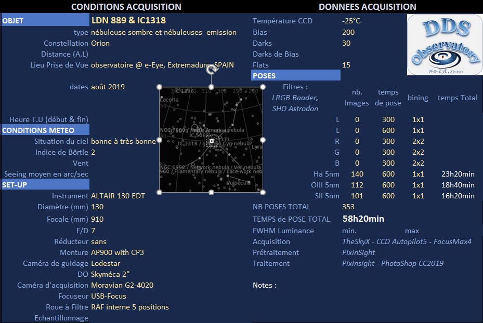Click the rotation handle above the star chart
This screenshot has height=323, width=483.
tap(211, 70)
